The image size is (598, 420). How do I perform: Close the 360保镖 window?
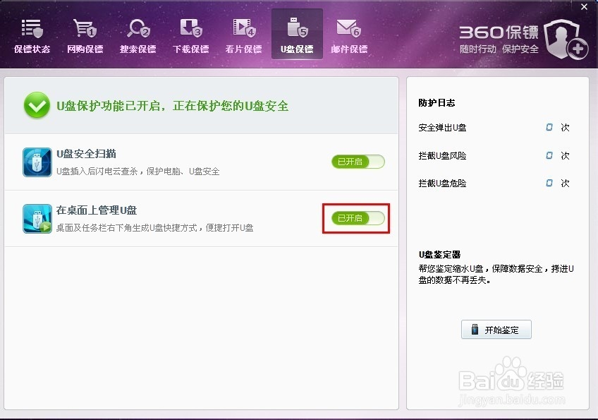tap(584, 7)
